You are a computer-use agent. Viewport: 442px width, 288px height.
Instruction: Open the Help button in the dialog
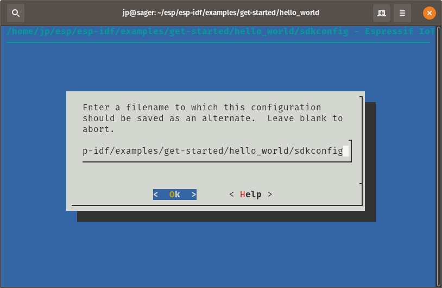pos(251,195)
